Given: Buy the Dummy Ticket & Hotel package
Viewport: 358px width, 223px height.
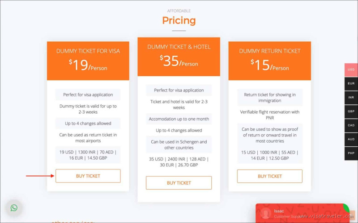Looking at the screenshot, I should click(179, 183).
